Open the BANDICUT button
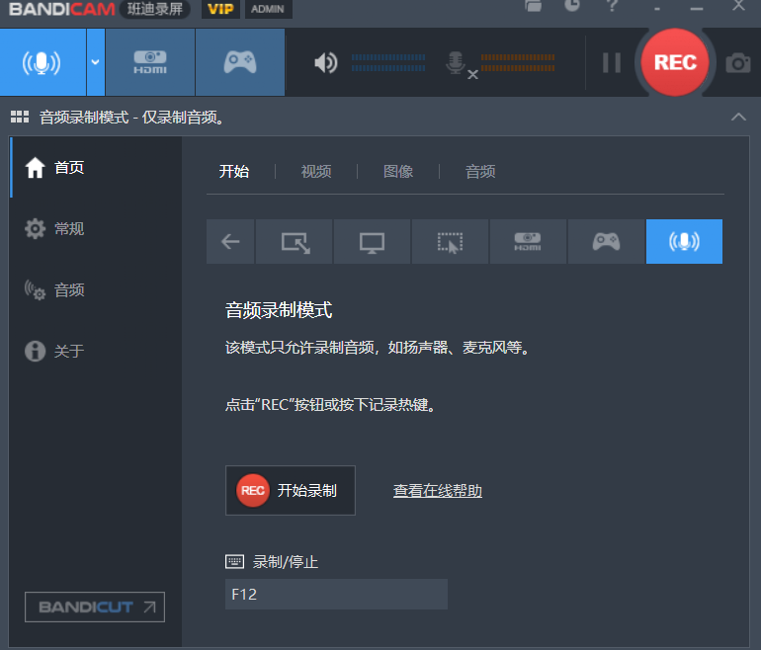This screenshot has height=650, width=761. (95, 607)
